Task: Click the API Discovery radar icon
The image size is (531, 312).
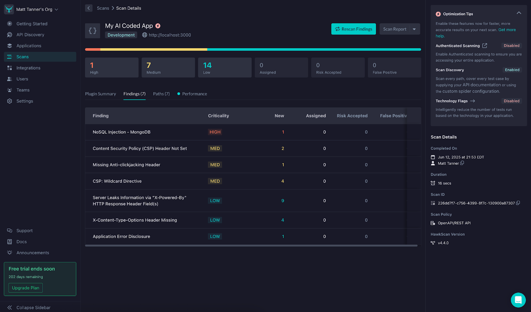Action: 10,35
